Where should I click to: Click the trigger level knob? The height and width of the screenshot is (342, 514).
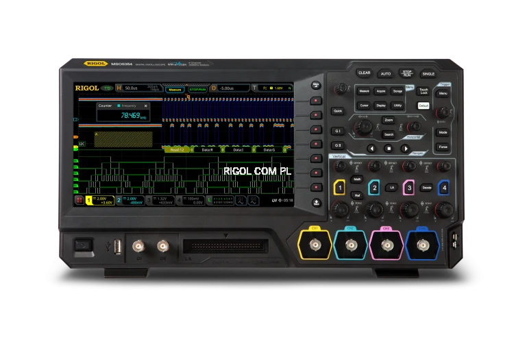point(443,112)
